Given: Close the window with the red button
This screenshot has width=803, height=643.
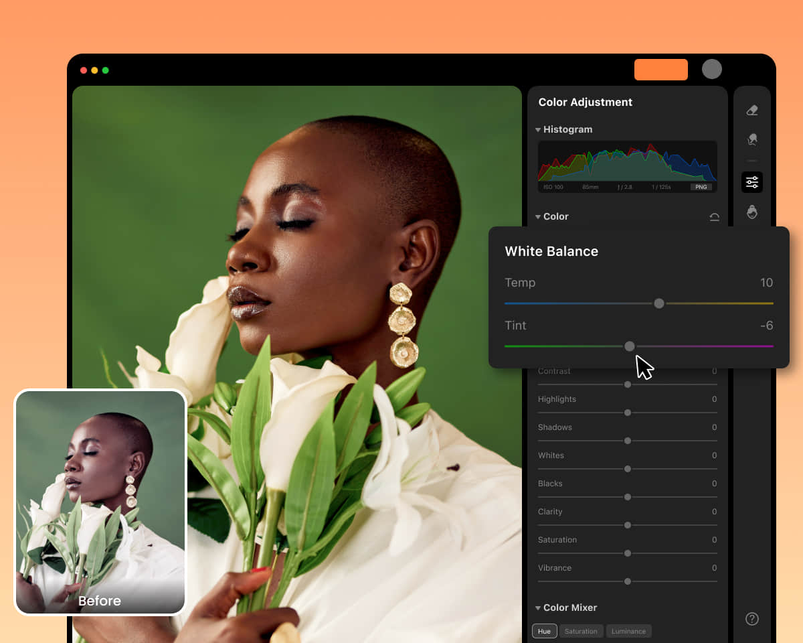Looking at the screenshot, I should point(84,70).
